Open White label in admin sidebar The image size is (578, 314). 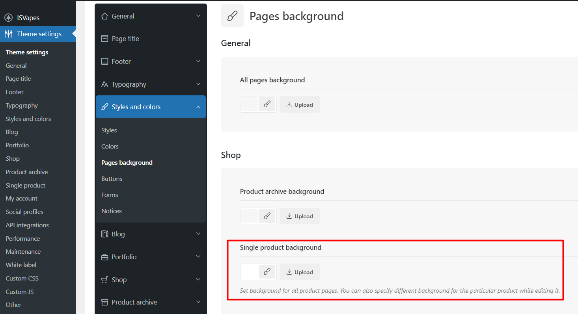click(21, 265)
